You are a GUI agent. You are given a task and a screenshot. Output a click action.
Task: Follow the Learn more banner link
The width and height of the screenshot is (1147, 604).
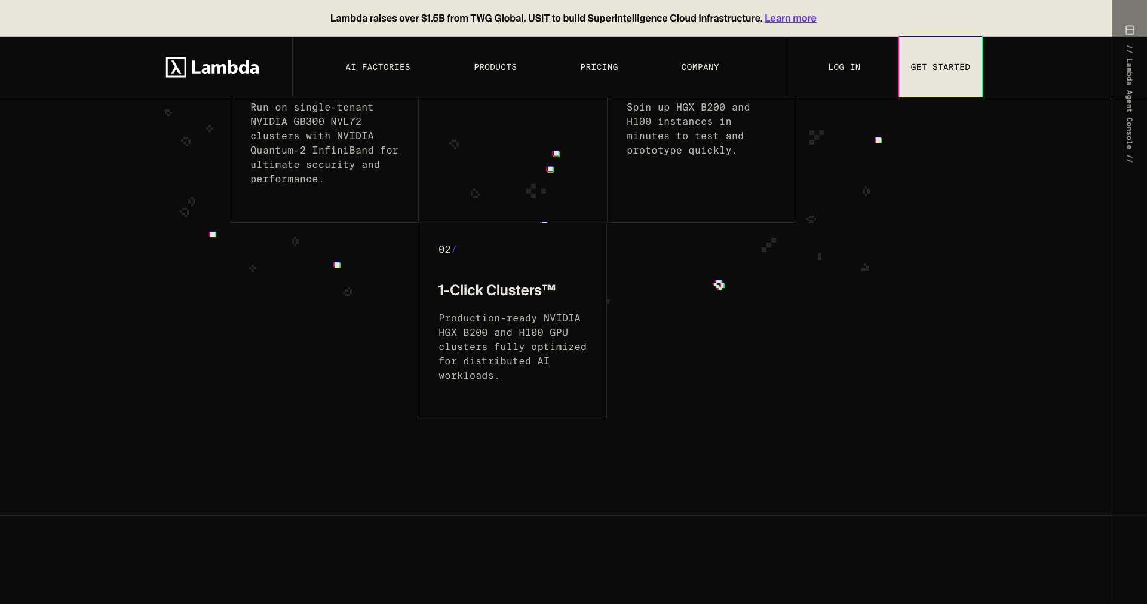(790, 19)
